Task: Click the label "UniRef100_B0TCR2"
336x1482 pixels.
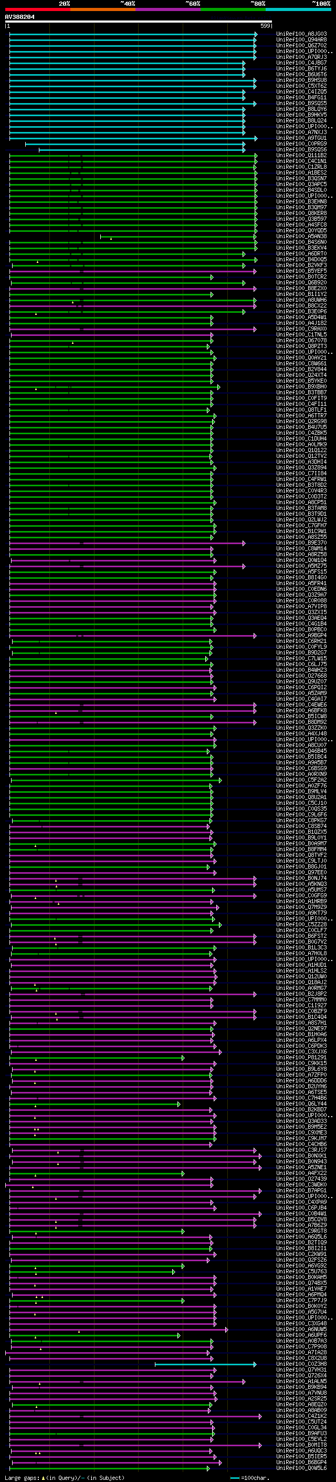Action: point(301,277)
